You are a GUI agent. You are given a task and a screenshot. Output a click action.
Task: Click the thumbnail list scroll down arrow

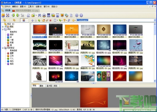pyautogui.click(x=155, y=81)
